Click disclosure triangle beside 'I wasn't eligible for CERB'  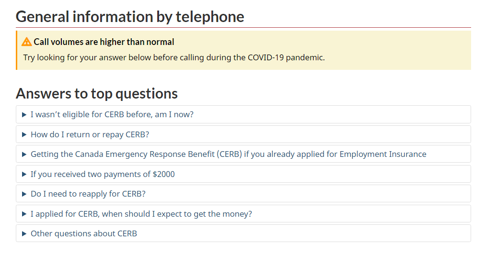pos(24,115)
